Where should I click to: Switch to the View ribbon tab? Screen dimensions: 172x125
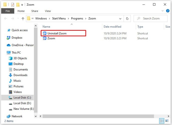tap(48, 11)
